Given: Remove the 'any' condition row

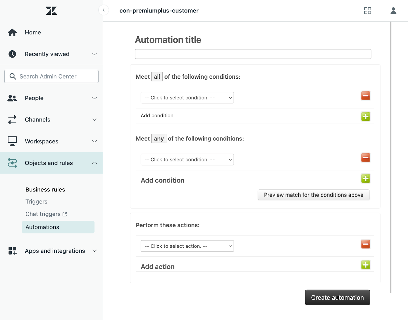Looking at the screenshot, I should coord(365,158).
